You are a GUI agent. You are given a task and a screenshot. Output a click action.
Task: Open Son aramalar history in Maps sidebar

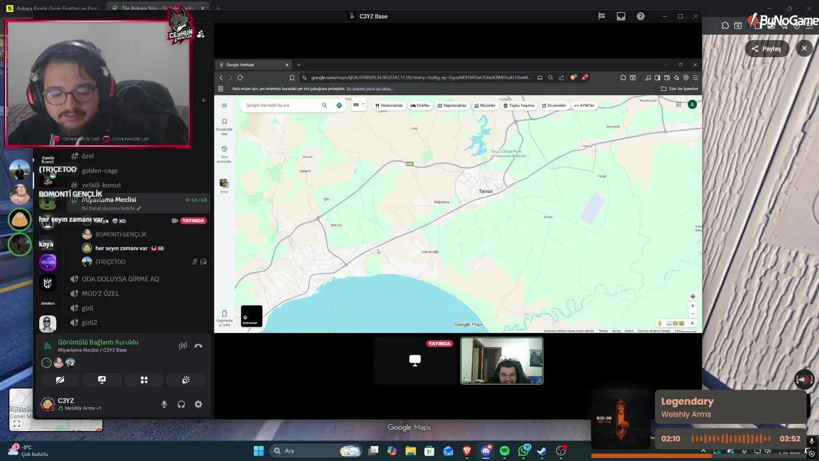(x=225, y=154)
